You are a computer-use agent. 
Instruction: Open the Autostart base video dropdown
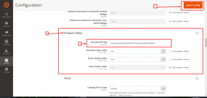click(x=137, y=51)
